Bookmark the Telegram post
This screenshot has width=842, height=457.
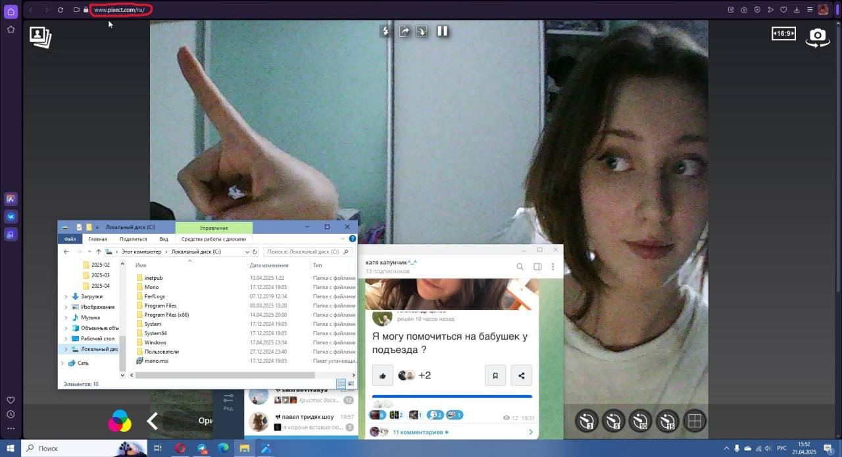pyautogui.click(x=495, y=375)
